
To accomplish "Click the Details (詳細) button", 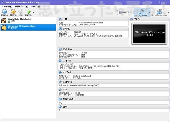I will click(125, 13).
